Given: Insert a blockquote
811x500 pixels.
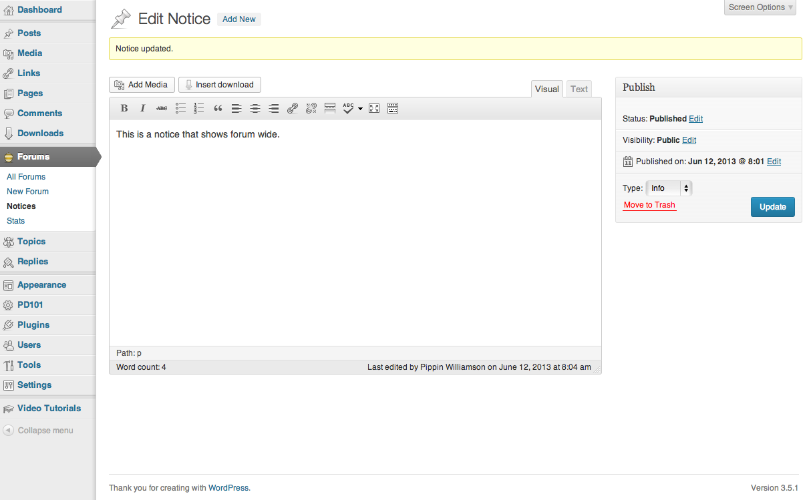Looking at the screenshot, I should tap(218, 108).
